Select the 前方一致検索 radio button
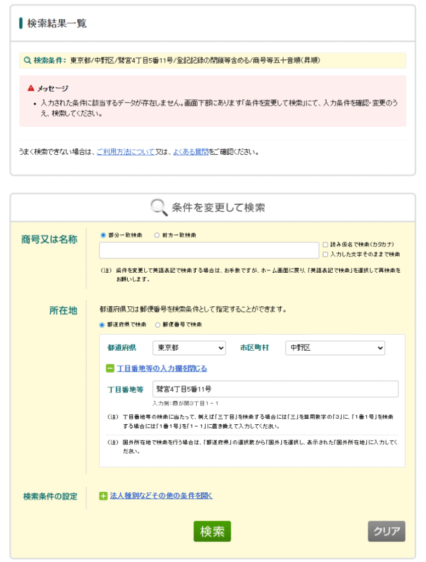The image size is (426, 562). pos(157,235)
